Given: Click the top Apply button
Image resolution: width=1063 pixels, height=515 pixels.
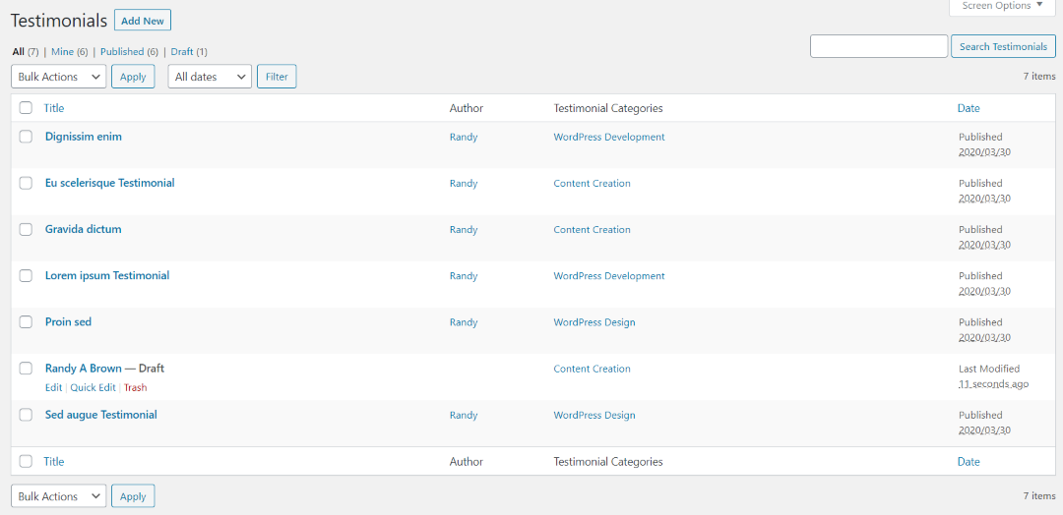Looking at the screenshot, I should [x=133, y=77].
